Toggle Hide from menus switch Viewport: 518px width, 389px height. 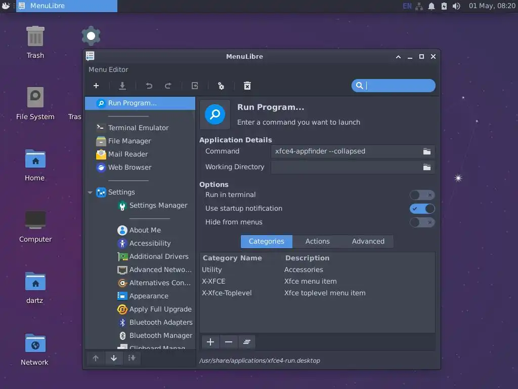coord(422,222)
